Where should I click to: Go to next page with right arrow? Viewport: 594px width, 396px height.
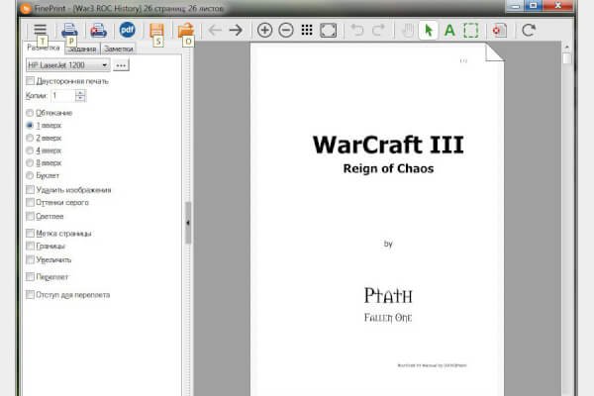[x=236, y=30]
